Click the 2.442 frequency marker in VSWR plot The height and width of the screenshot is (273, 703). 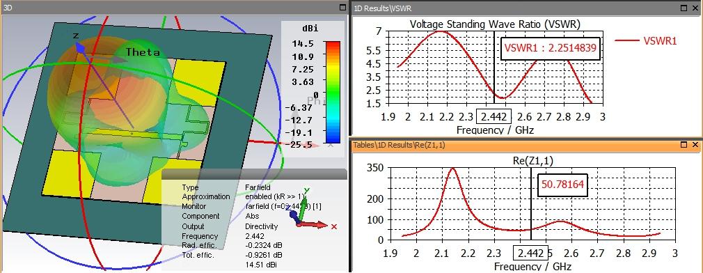493,117
